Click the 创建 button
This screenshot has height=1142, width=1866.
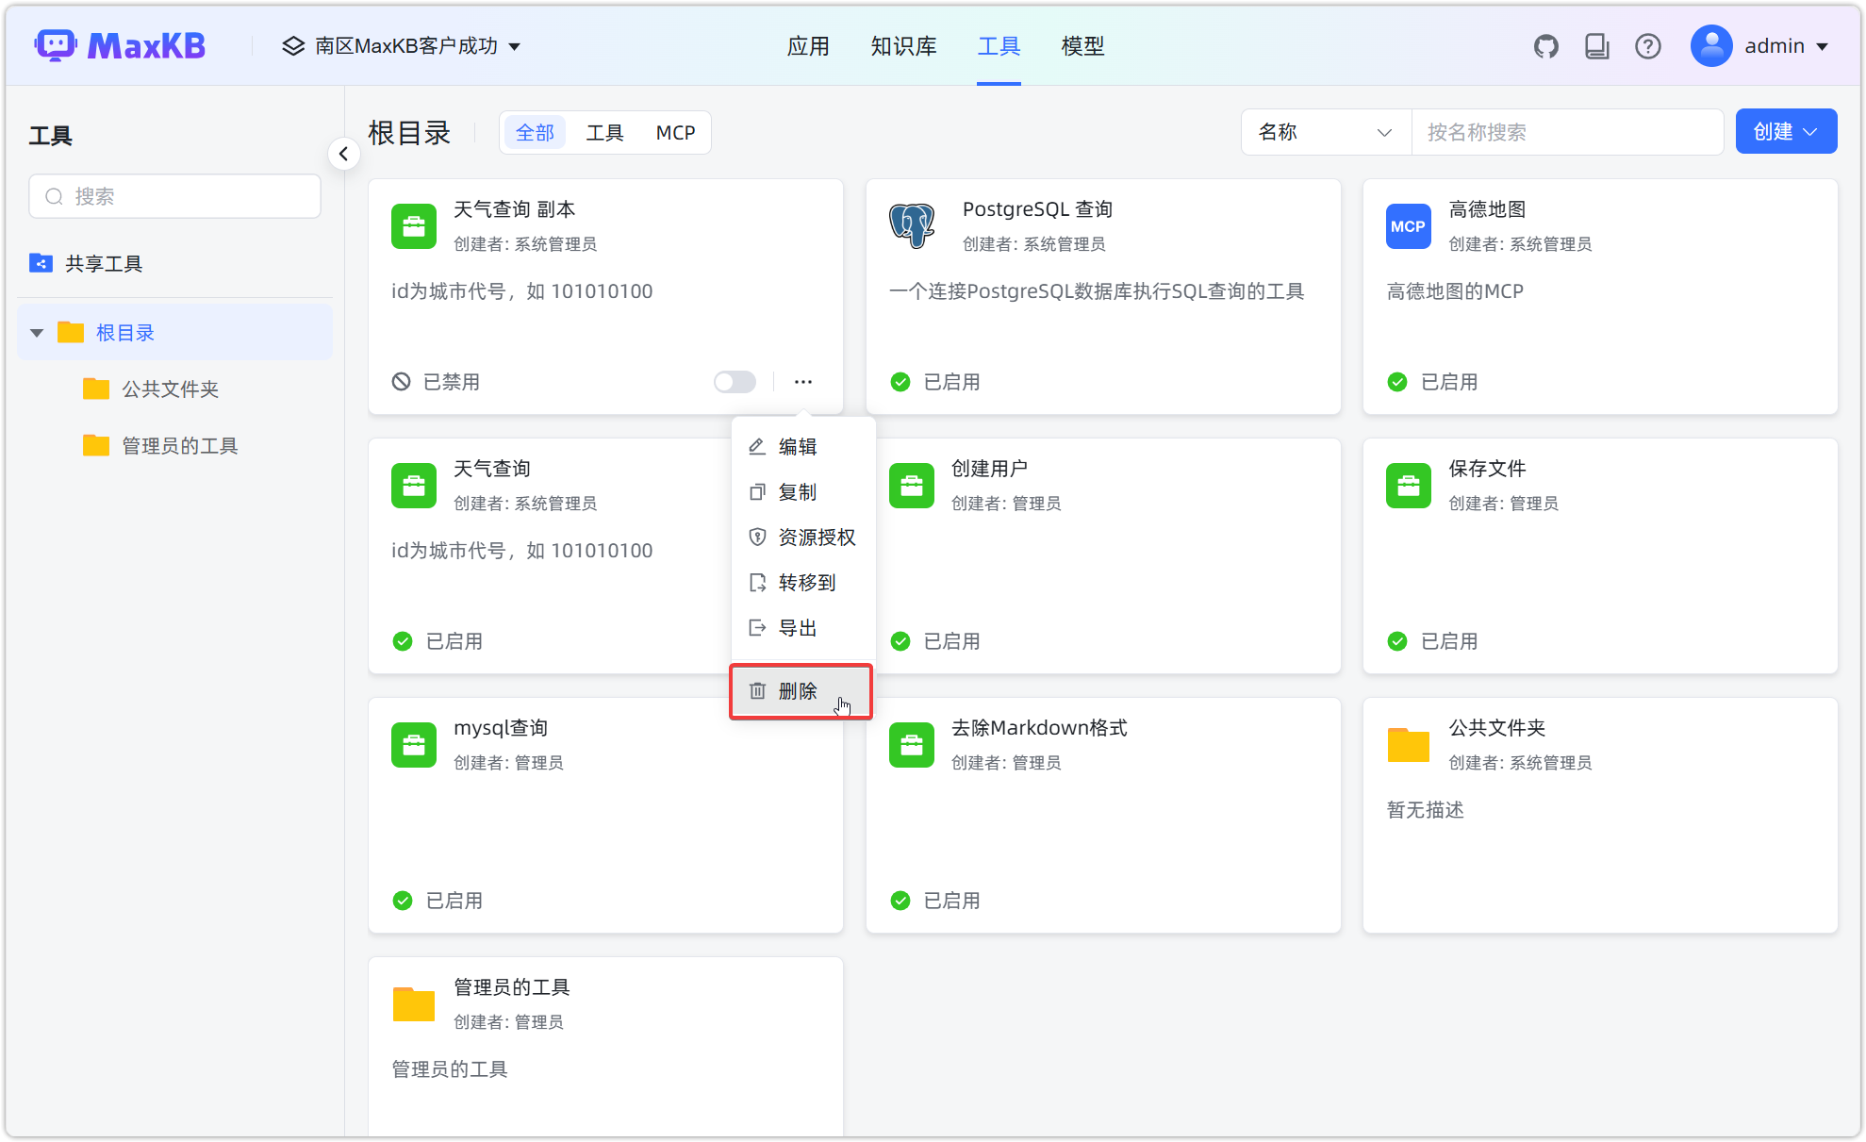click(1785, 132)
